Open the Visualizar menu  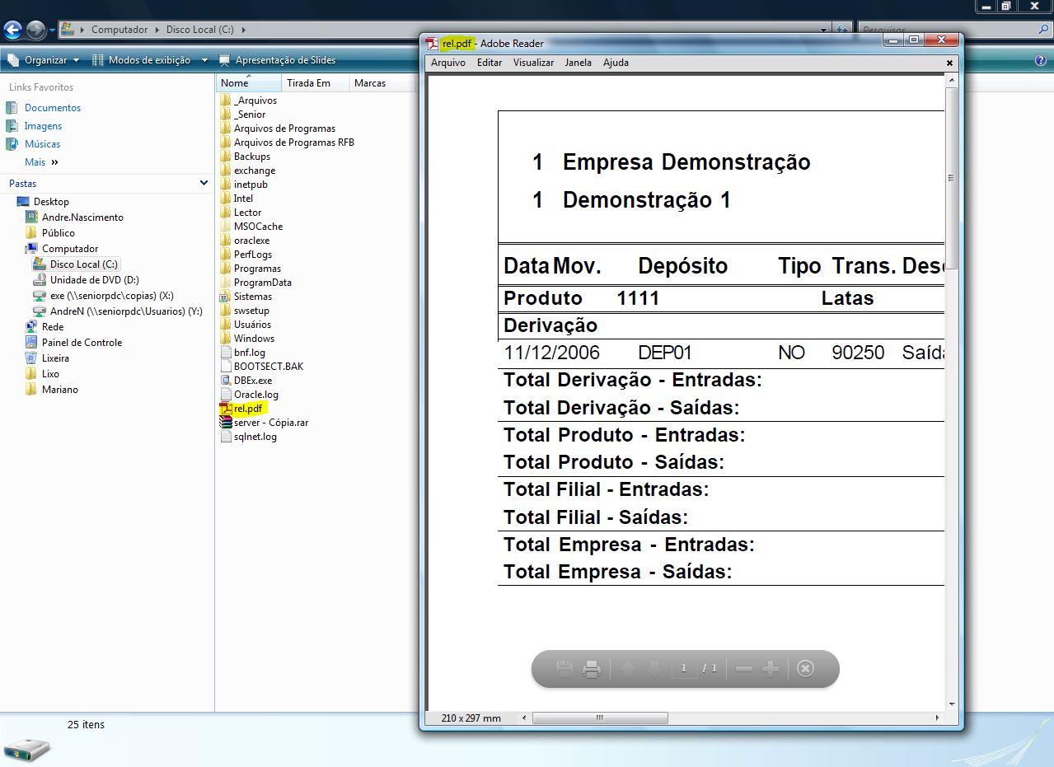(x=533, y=63)
